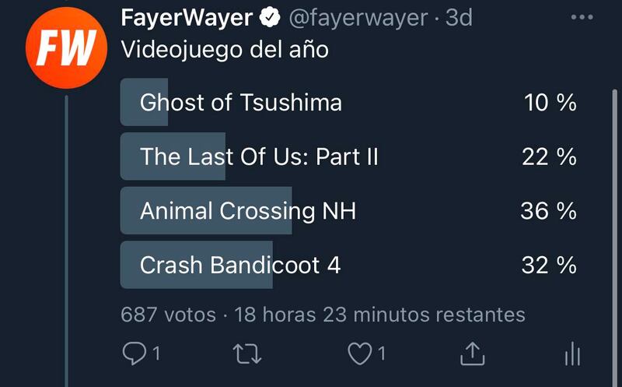Open the FayerWayer display name

(x=187, y=17)
